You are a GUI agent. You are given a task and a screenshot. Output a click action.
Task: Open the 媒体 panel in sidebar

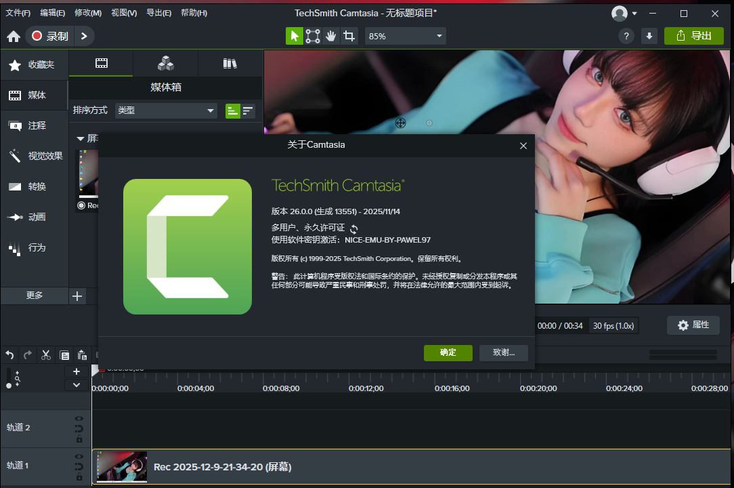[34, 95]
